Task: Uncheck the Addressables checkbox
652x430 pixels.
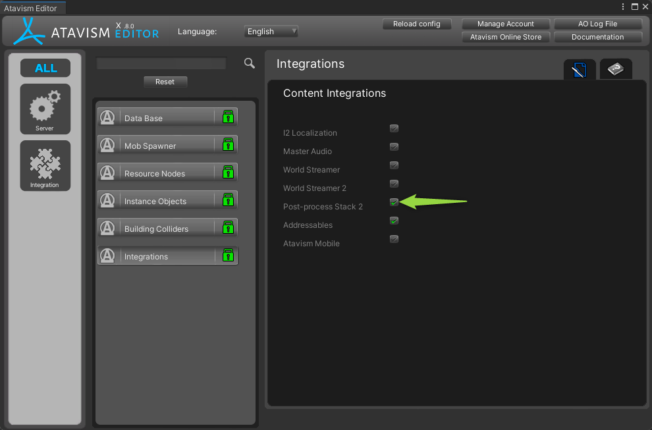Action: coord(394,221)
